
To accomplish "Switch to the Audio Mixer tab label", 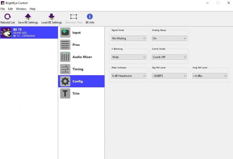I will [x=82, y=57].
